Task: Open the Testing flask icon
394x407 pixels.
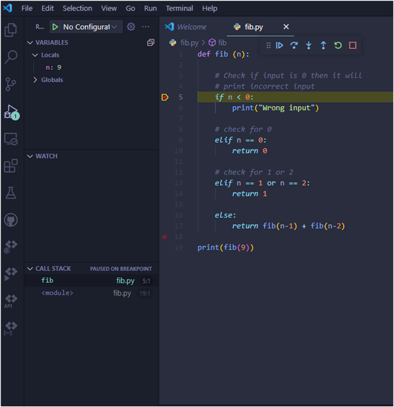Action: tap(11, 193)
